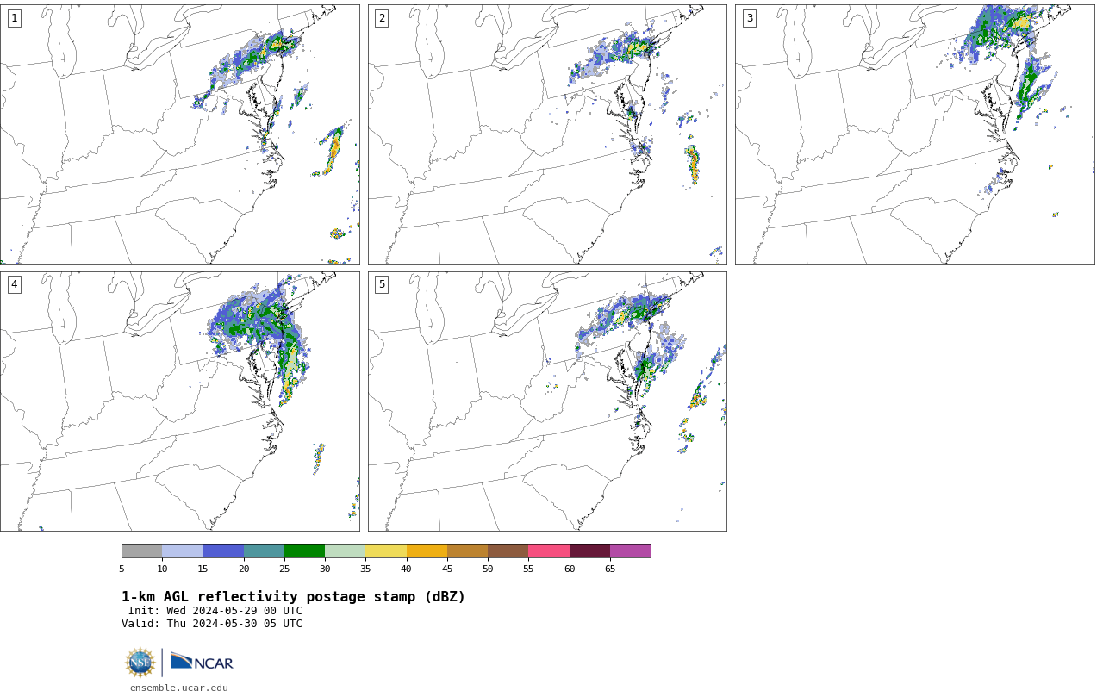
Task: Click the NSF logo icon
Action: tap(140, 663)
